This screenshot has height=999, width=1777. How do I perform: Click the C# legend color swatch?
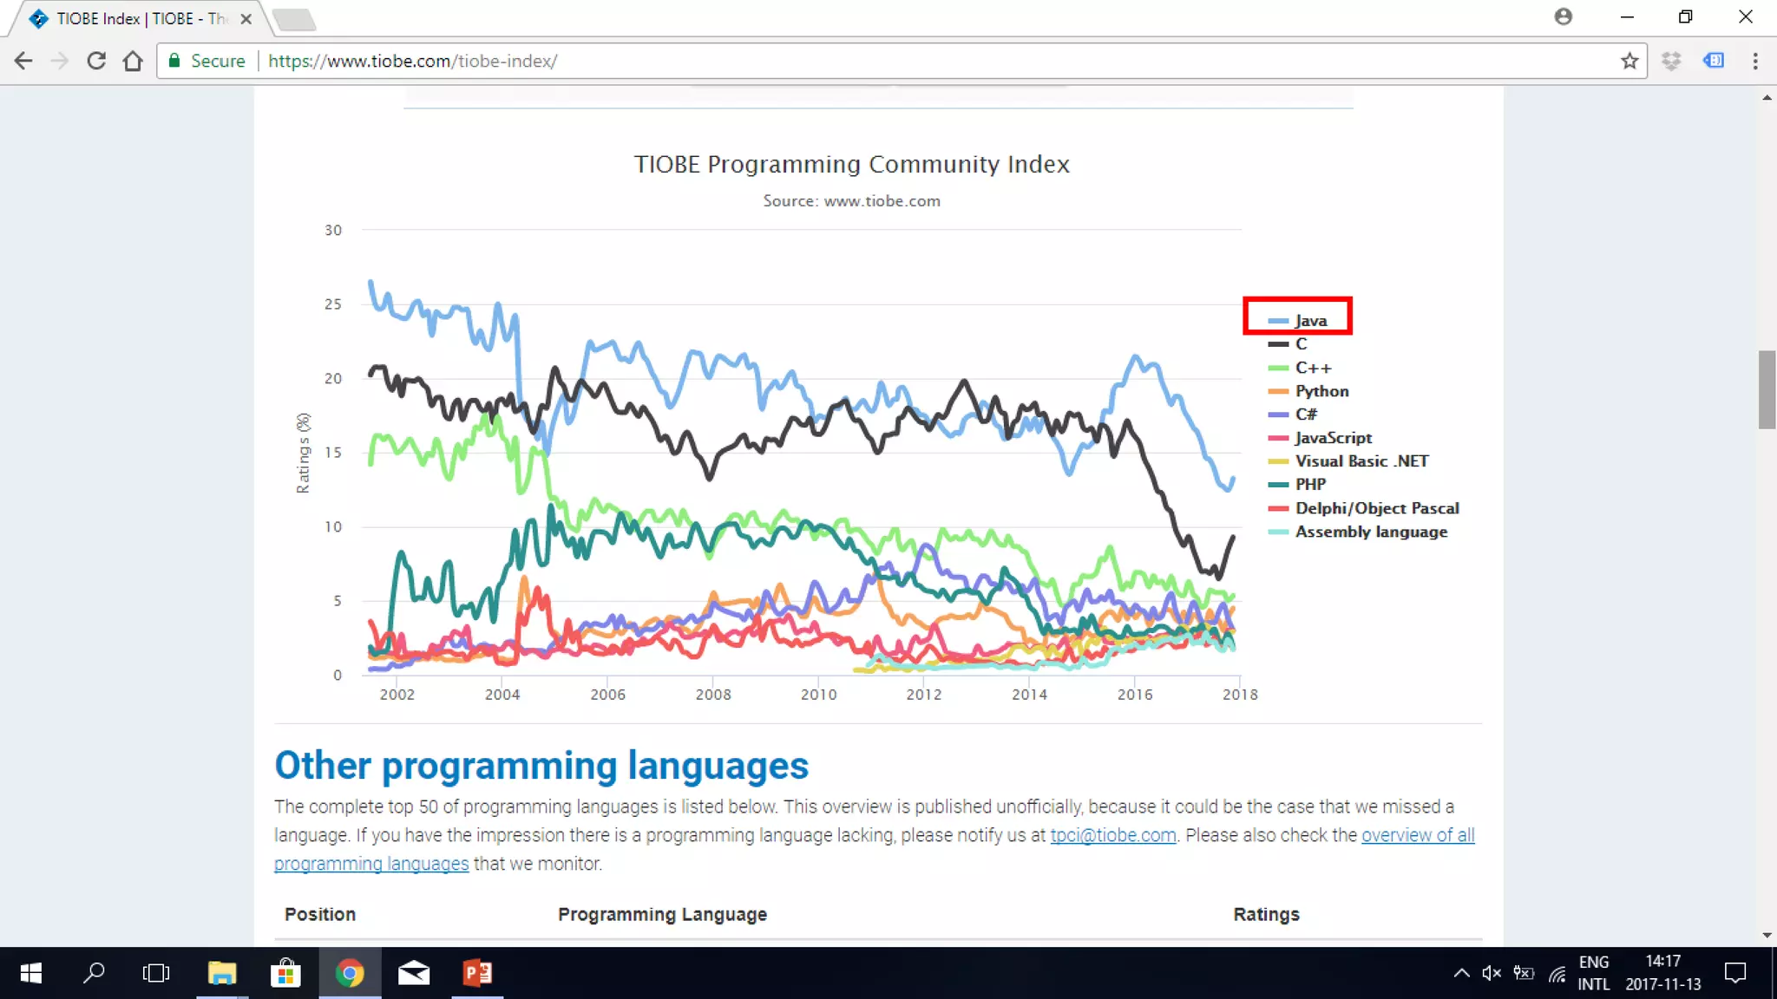(1278, 415)
